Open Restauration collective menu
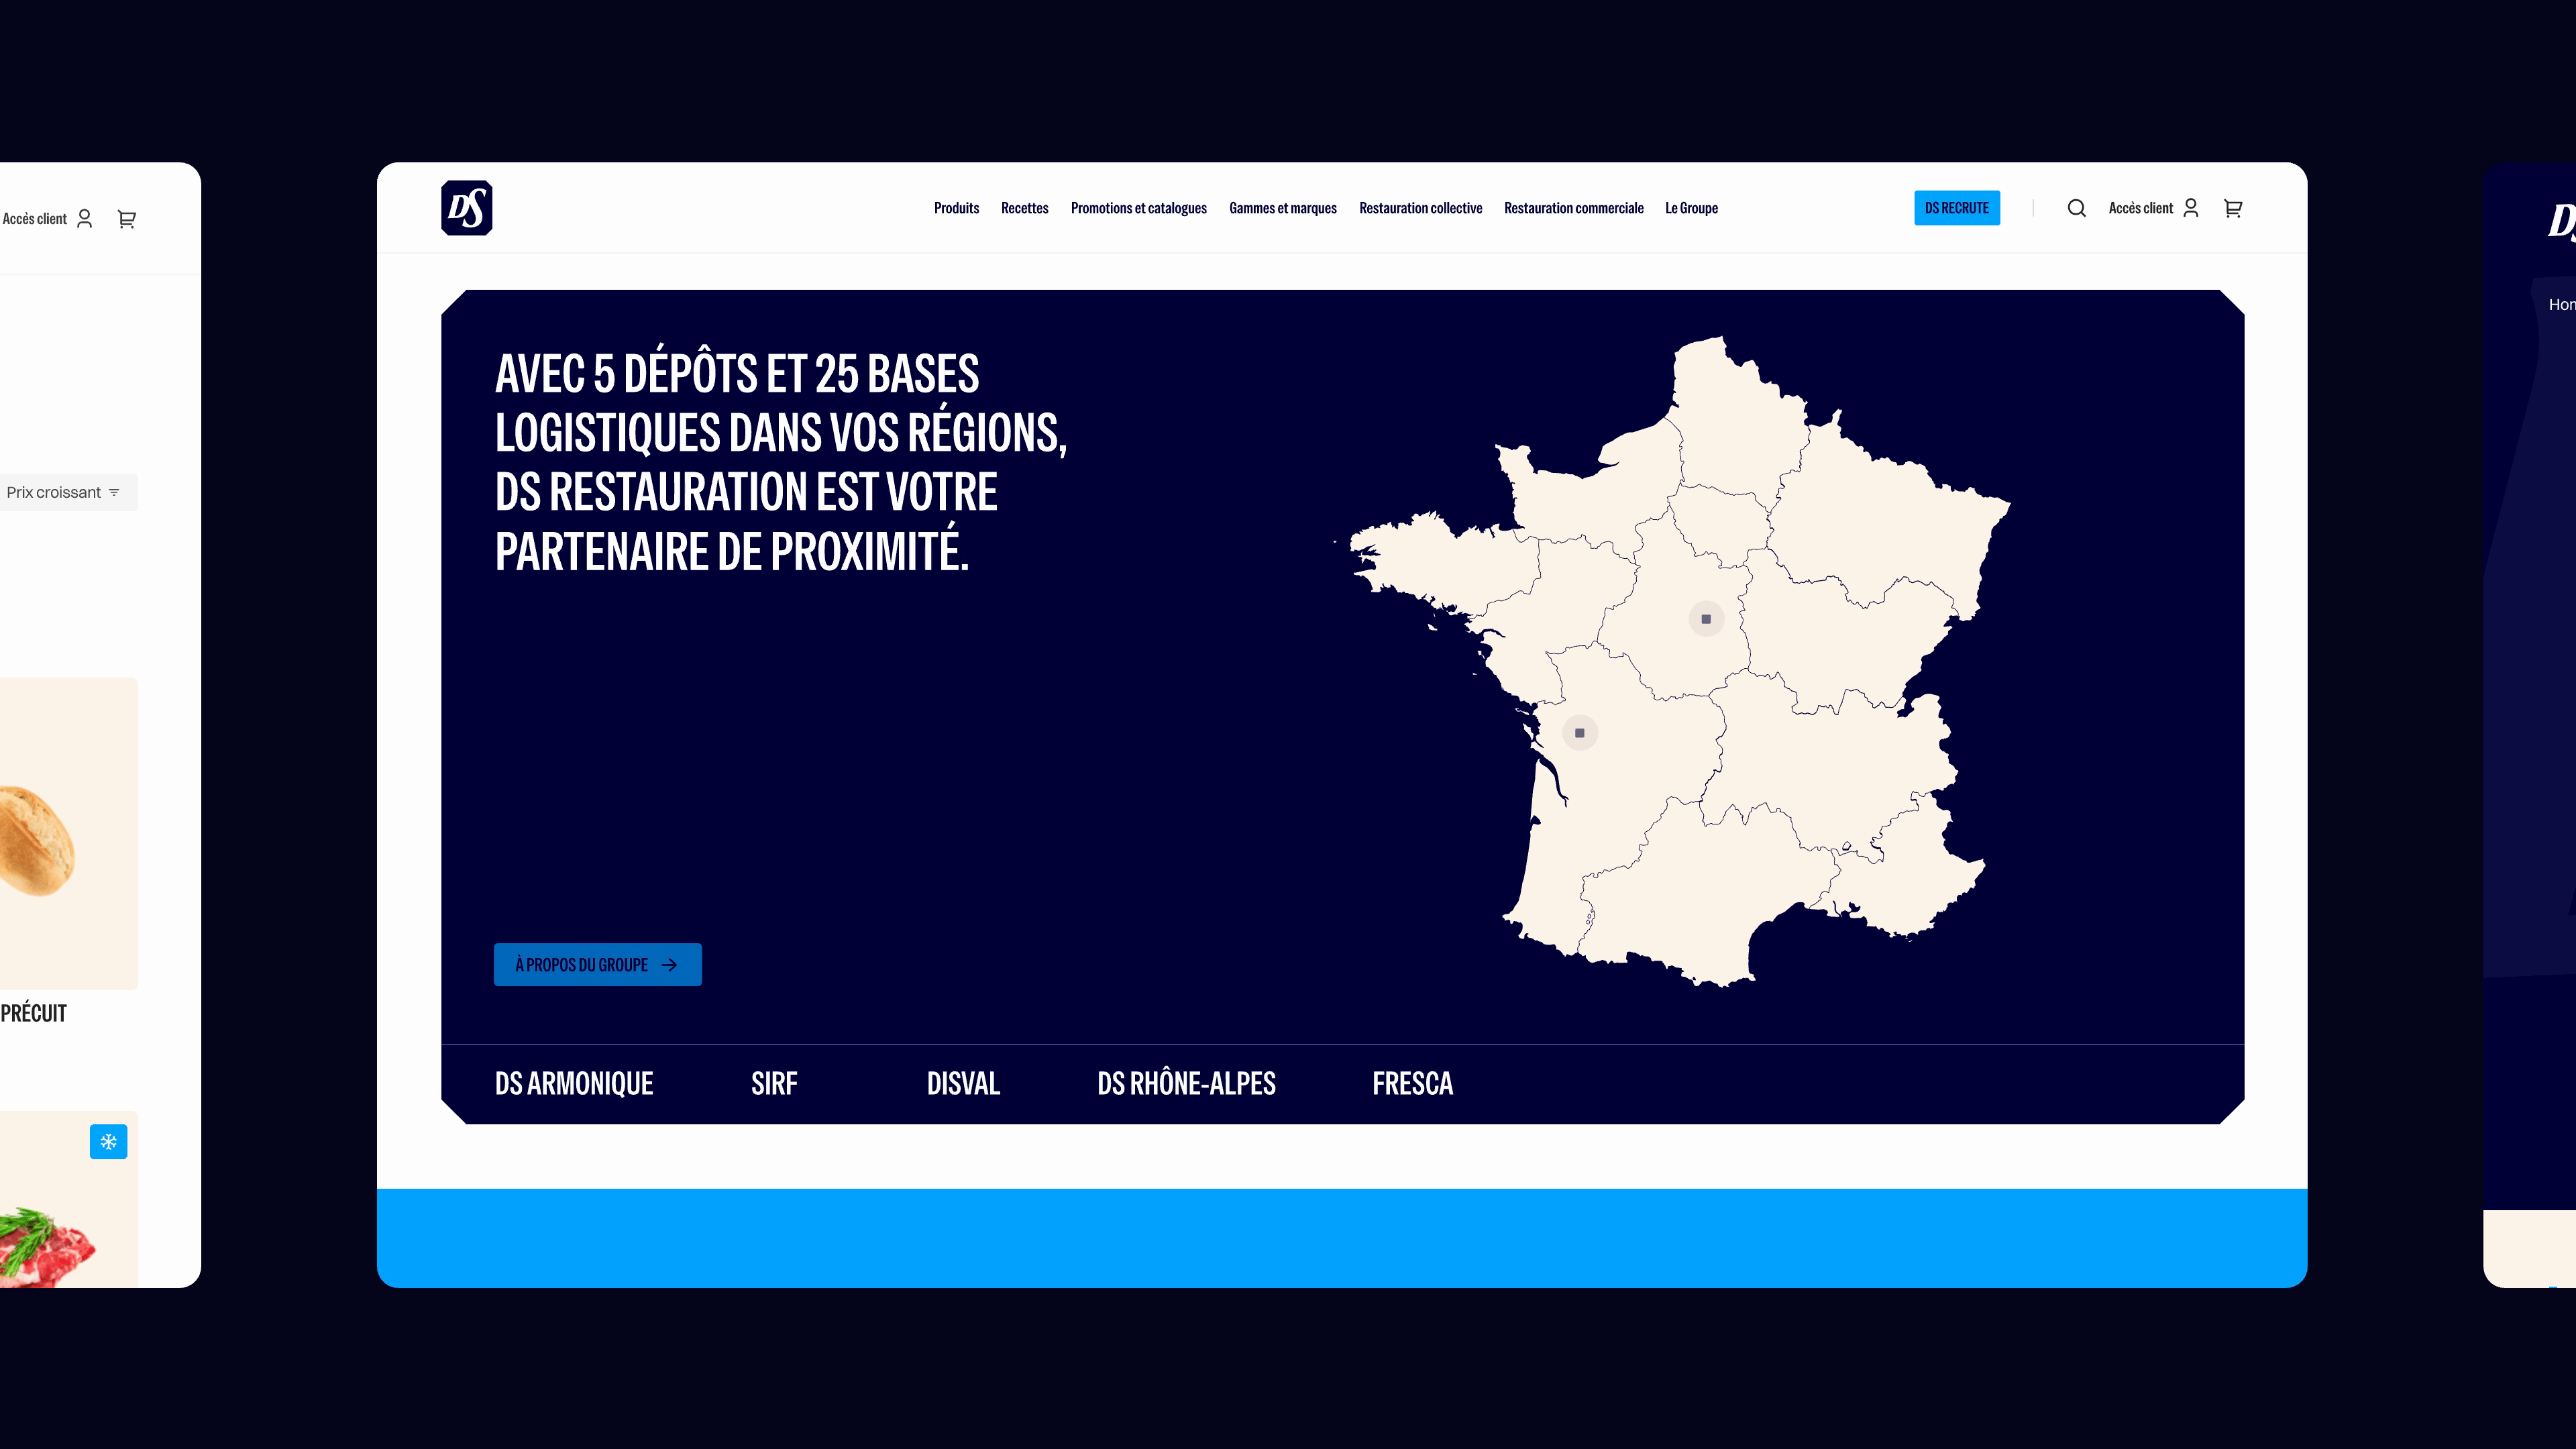The height and width of the screenshot is (1449, 2576). 1421,208
